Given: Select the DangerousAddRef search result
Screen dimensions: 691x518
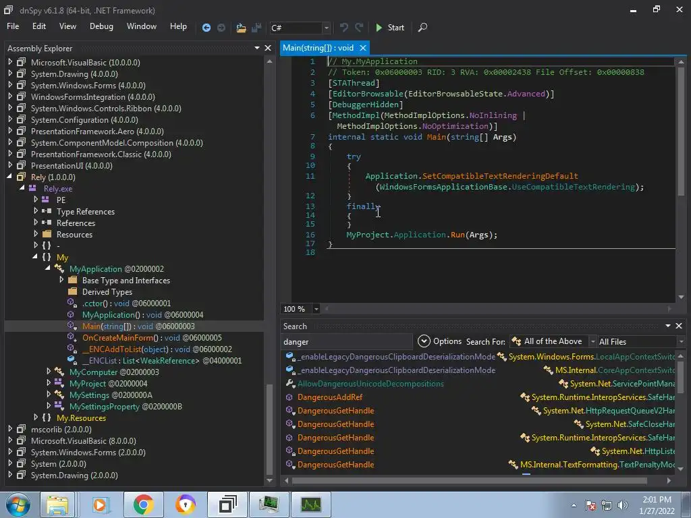Looking at the screenshot, I should 329,397.
